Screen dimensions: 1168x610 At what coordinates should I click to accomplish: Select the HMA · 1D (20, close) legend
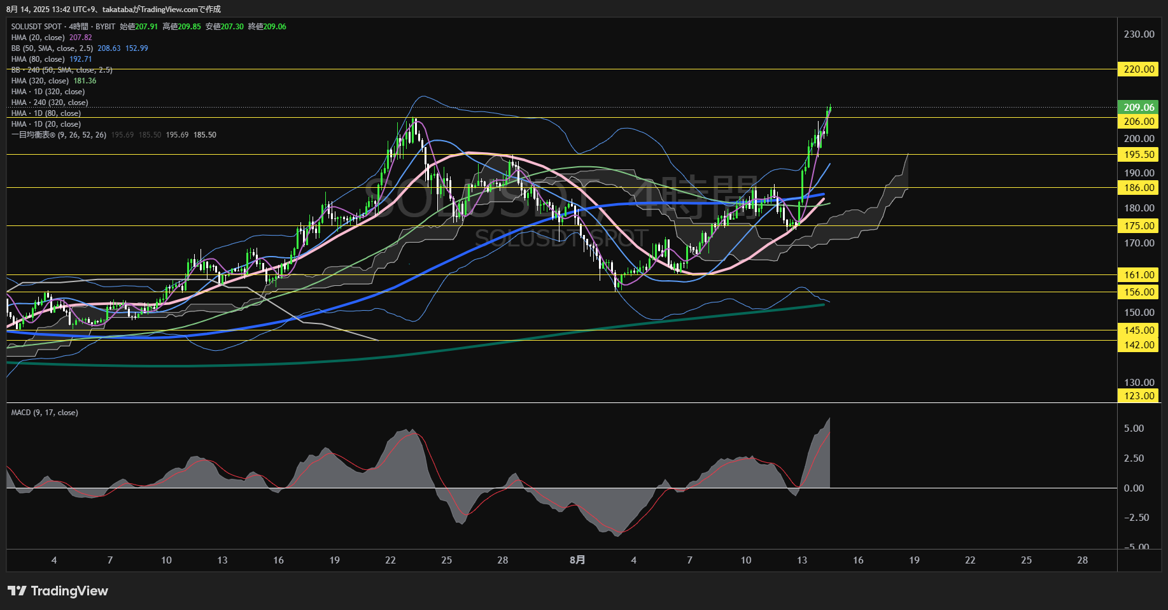pyautogui.click(x=46, y=124)
